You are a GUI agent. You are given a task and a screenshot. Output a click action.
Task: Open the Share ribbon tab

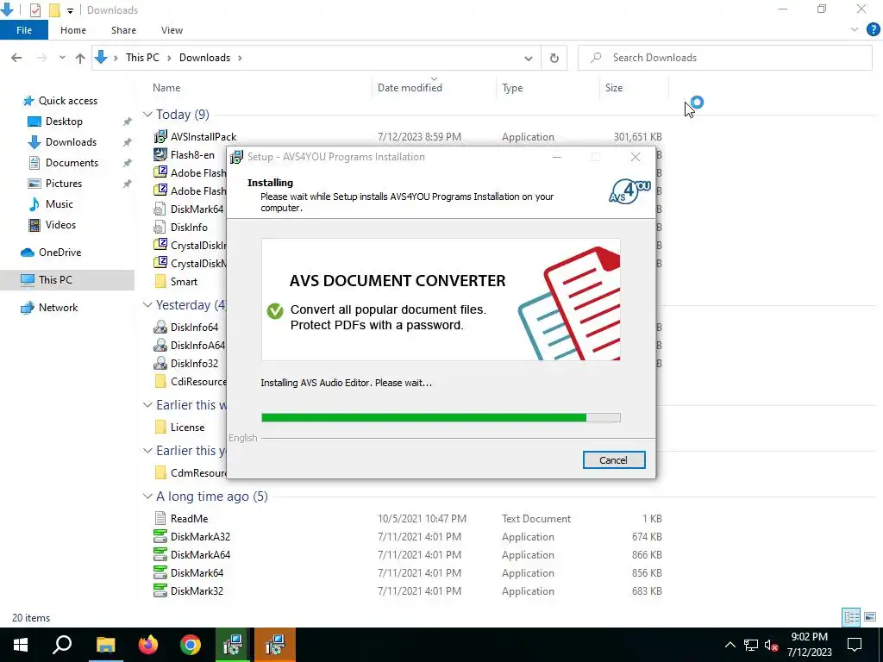123,30
